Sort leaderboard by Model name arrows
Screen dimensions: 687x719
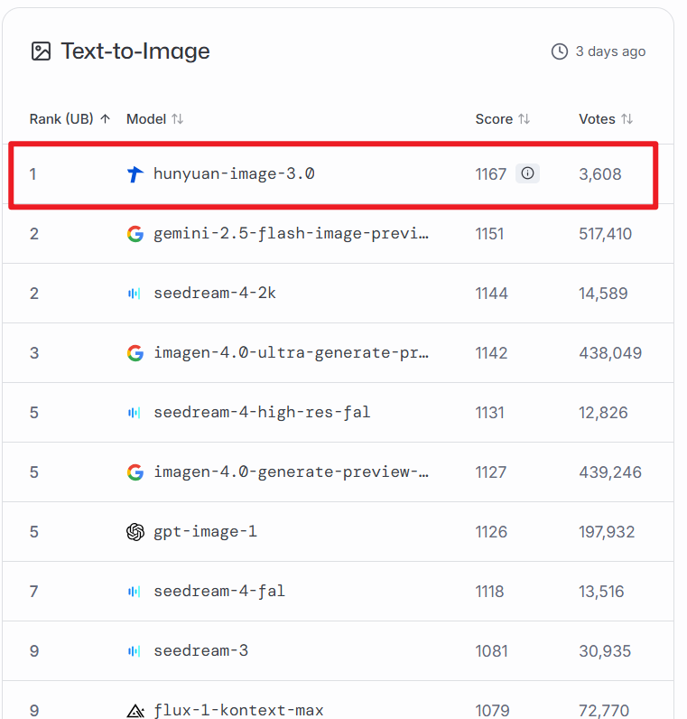[178, 119]
